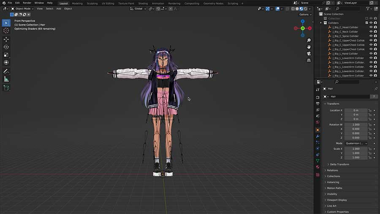Image resolution: width=380 pixels, height=214 pixels.
Task: Select the Cursor tool
Action: point(6,30)
